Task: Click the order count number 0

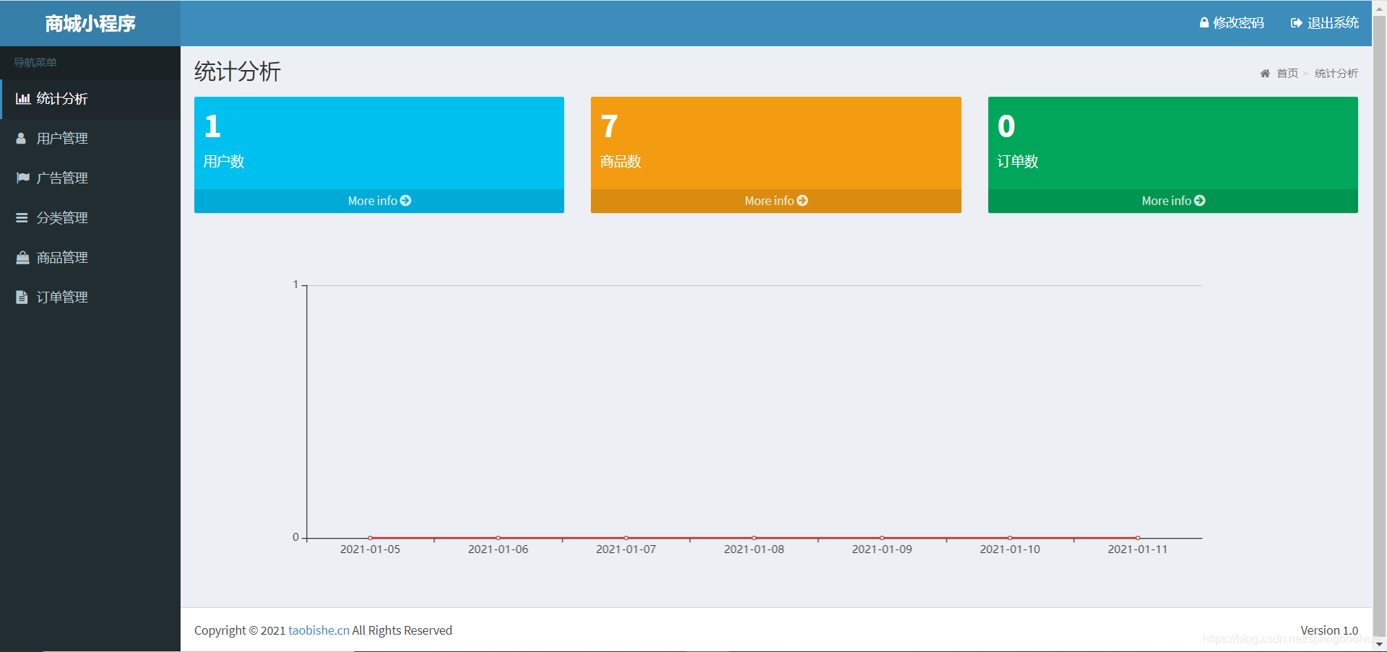Action: [1006, 126]
